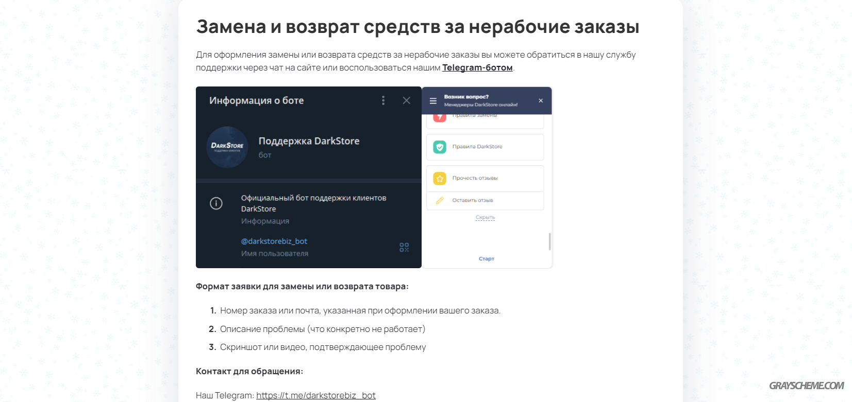The width and height of the screenshot is (852, 402).
Task: Select Оставить отзыв option
Action: [x=485, y=201]
